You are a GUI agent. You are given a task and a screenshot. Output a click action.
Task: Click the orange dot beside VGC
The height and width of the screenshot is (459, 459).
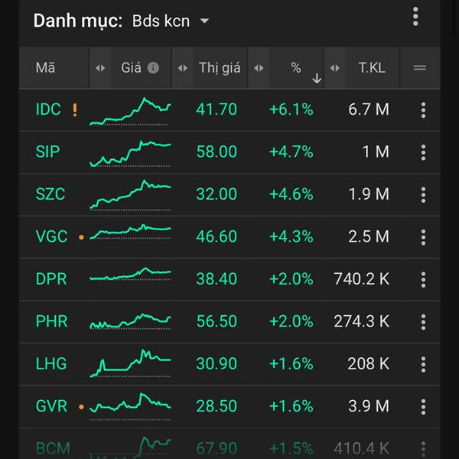click(81, 237)
